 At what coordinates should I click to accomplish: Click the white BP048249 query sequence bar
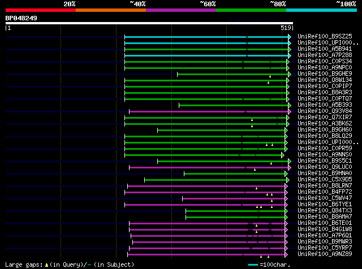tap(149, 23)
